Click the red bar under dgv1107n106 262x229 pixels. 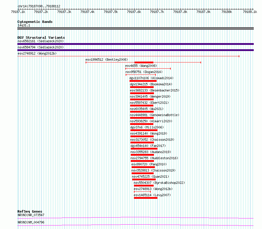tap(143, 81)
